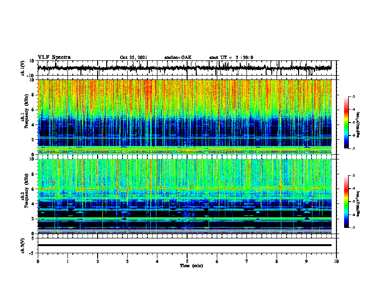Click time axis tick label "1"
The height and width of the screenshot is (293, 379).
coord(67,261)
